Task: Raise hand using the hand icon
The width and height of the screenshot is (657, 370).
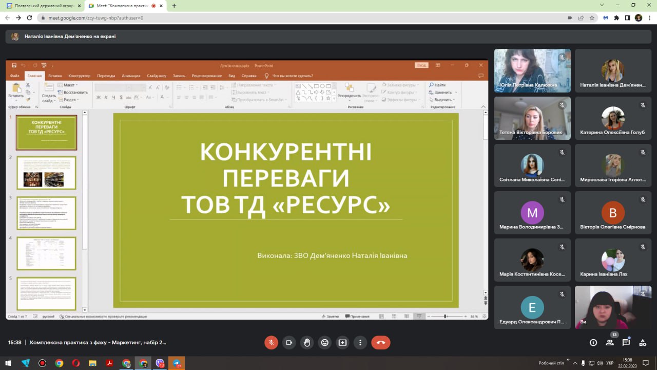Action: tap(307, 343)
